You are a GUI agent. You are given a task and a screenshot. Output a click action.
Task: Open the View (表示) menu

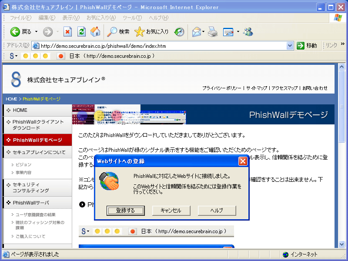(71, 18)
